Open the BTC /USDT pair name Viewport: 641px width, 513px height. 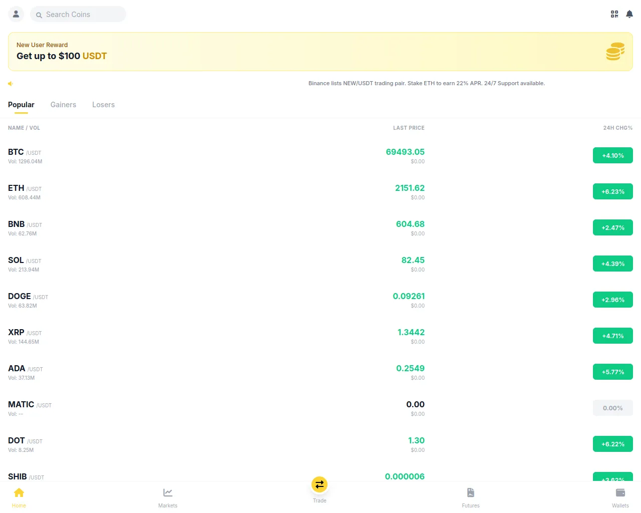25,152
